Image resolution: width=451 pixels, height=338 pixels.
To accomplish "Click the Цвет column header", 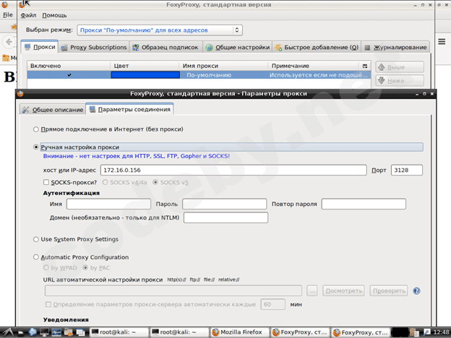I will 145,66.
